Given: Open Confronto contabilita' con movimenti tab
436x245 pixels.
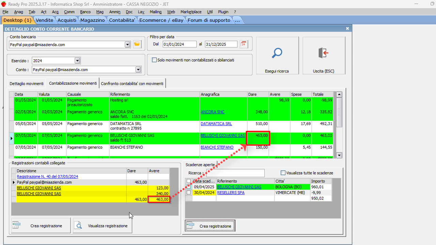Looking at the screenshot, I should [x=132, y=83].
